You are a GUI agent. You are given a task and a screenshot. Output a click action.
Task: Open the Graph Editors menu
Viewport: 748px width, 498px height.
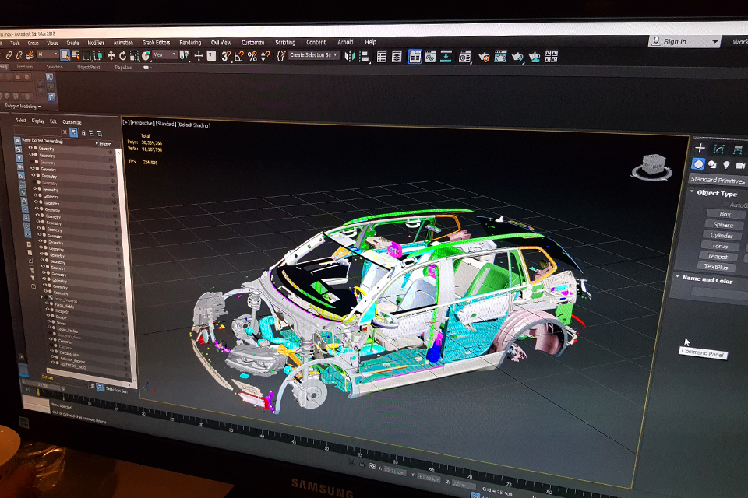(156, 43)
